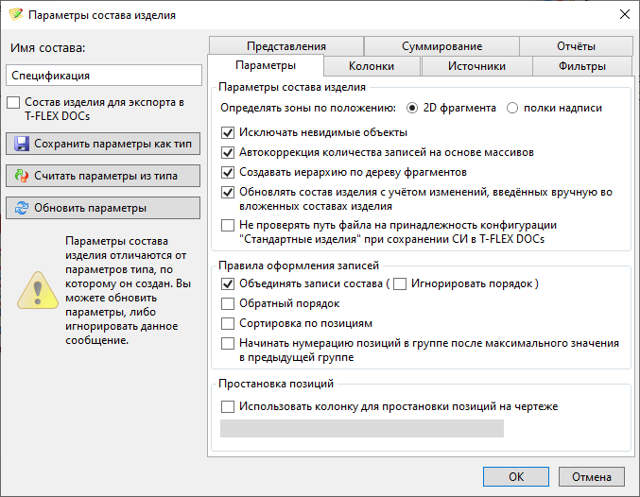The image size is (640, 497).
Task: Uncheck Исключать невидимые объекты
Action: 228,132
